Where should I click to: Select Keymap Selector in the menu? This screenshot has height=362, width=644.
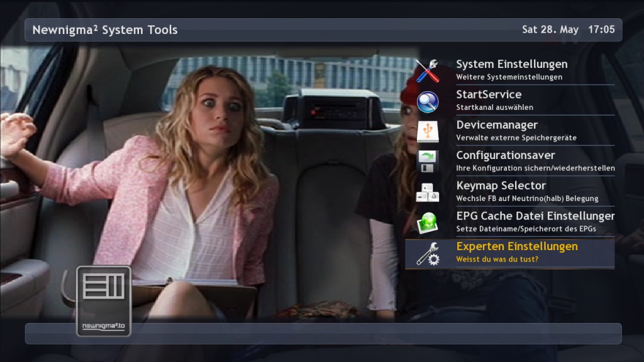pyautogui.click(x=501, y=185)
